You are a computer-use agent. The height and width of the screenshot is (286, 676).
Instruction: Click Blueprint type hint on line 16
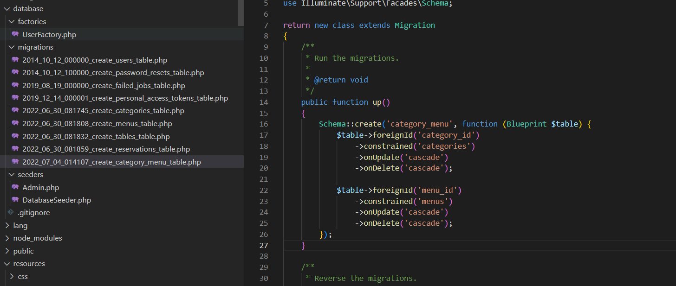tap(526, 124)
